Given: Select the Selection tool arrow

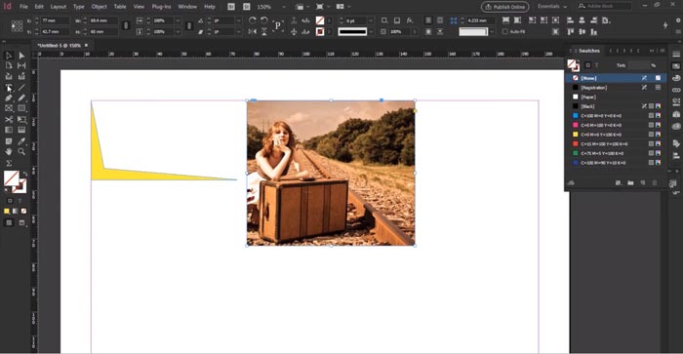Looking at the screenshot, I should 8,56.
